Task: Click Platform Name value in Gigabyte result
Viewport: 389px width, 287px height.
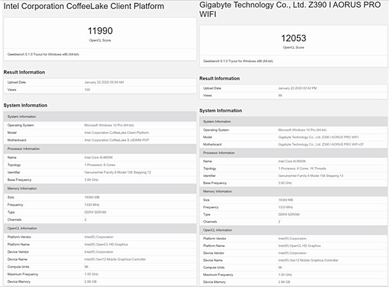Action: point(300,246)
